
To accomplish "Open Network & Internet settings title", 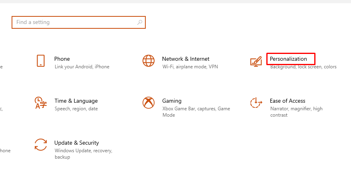I will pyautogui.click(x=186, y=59).
